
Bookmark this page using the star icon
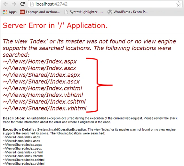(x=179, y=4)
